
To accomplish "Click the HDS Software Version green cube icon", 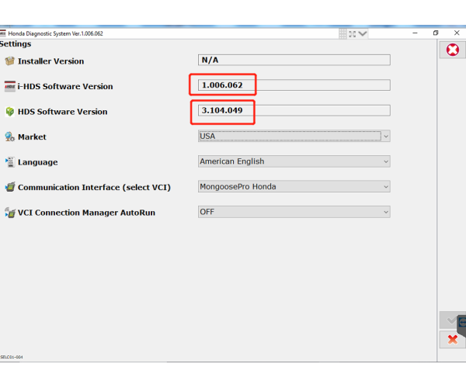I will click(9, 112).
